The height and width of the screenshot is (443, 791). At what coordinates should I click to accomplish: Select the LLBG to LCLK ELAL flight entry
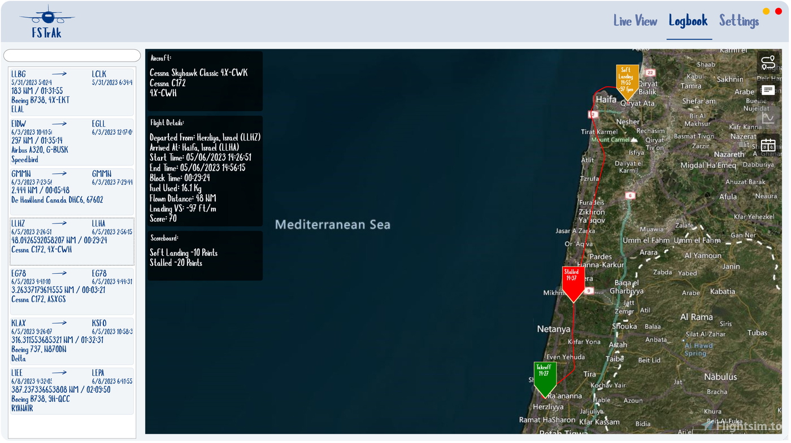point(72,90)
